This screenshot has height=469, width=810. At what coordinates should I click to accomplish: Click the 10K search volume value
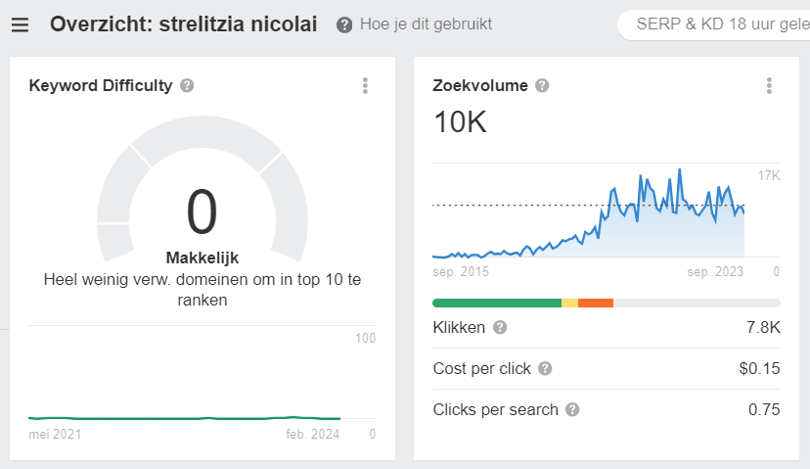pyautogui.click(x=460, y=122)
